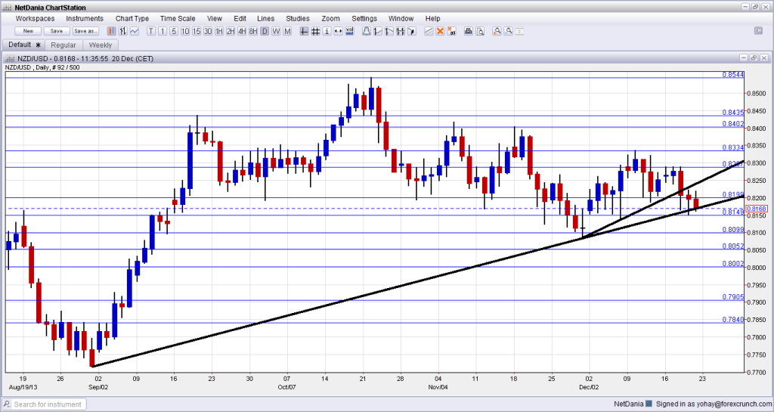The image size is (774, 412).
Task: Select the monthly 'M' time scale
Action: click(x=287, y=31)
